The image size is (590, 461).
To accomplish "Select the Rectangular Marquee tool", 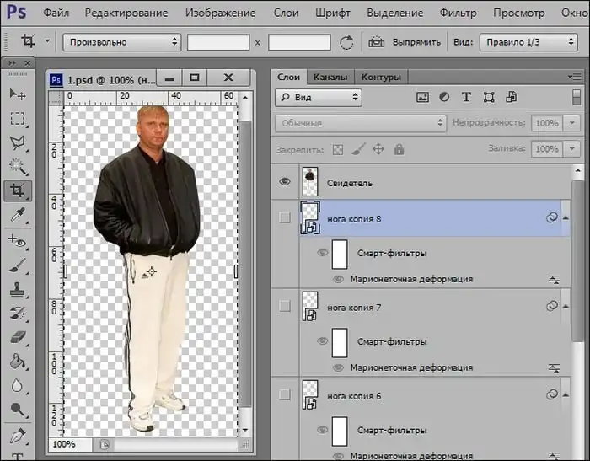I will click(x=17, y=118).
